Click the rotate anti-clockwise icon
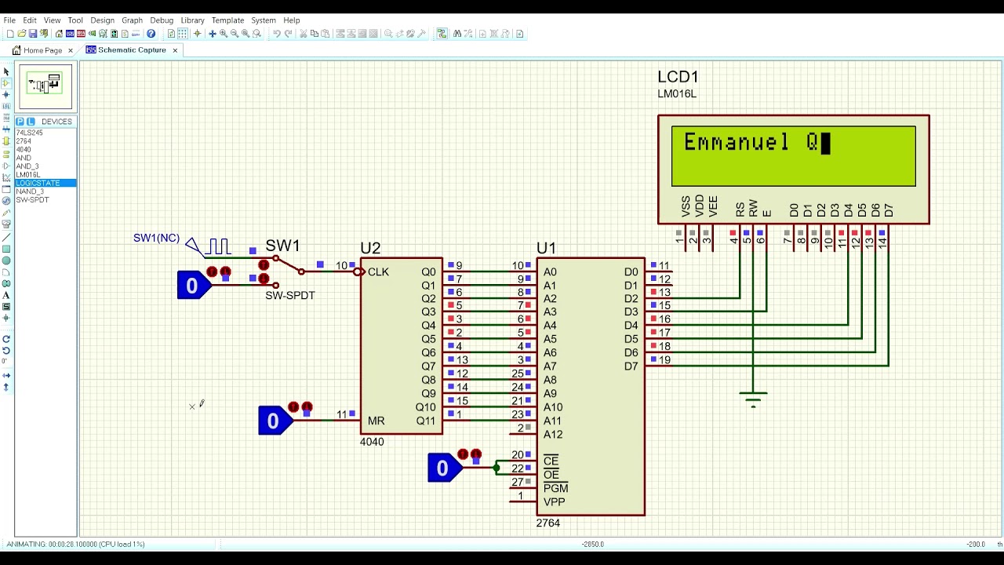Screen dimensions: 1004x565 coord(6,350)
